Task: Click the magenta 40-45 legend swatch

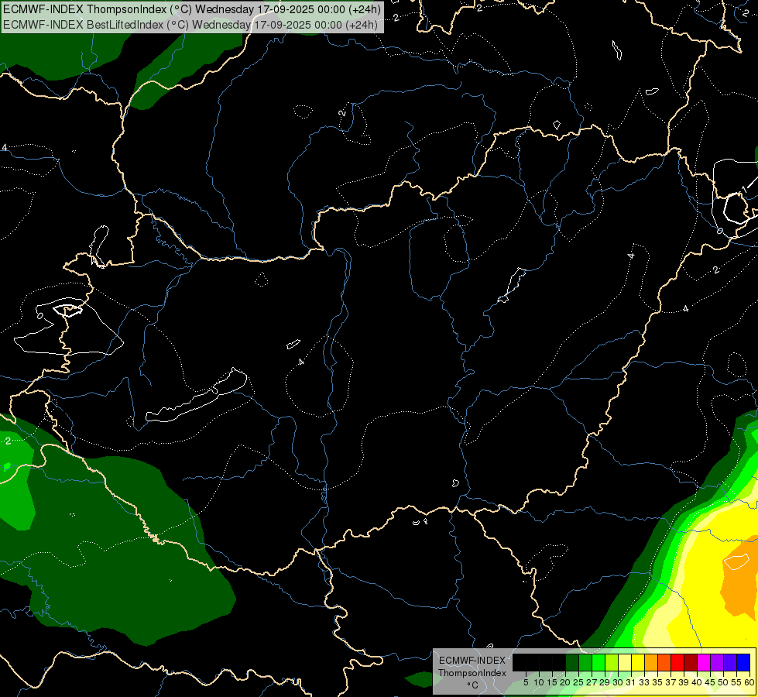Action: click(x=704, y=662)
